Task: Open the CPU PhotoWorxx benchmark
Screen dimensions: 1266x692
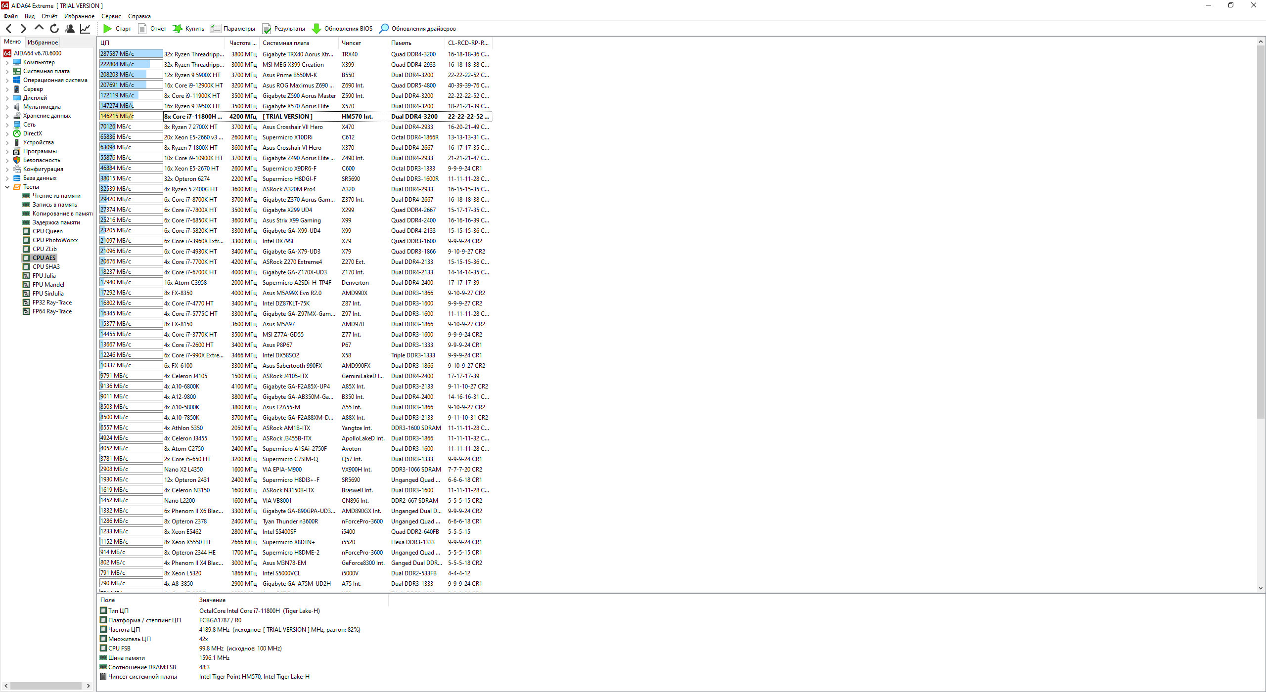Action: pyautogui.click(x=55, y=240)
